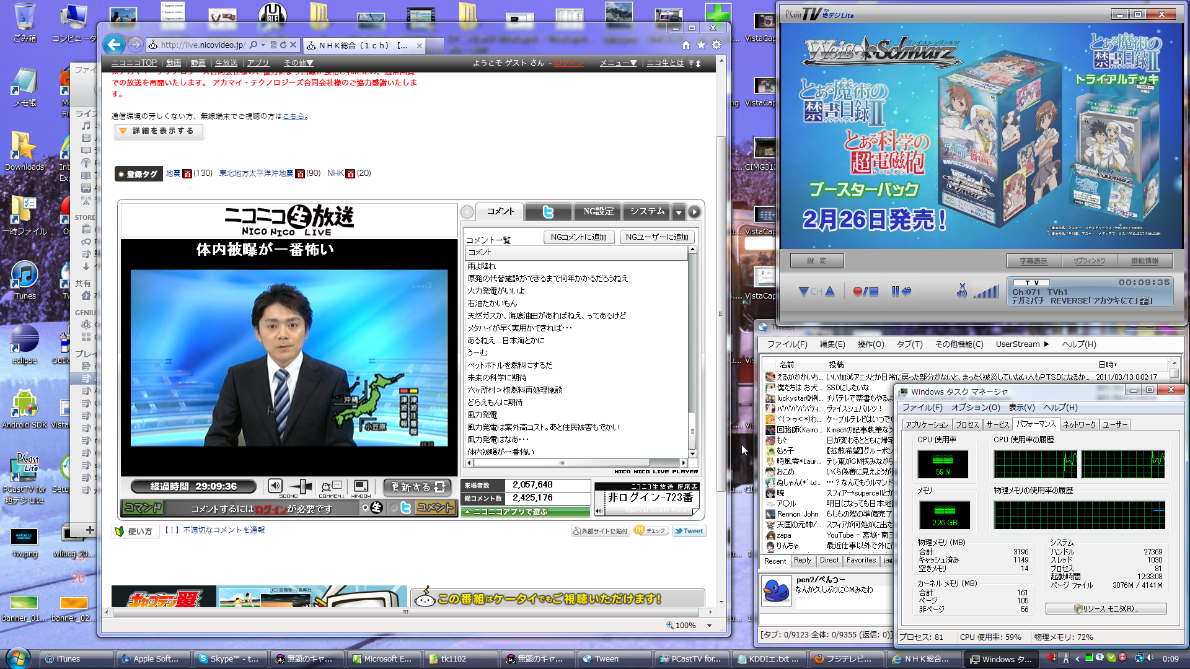Click the NGコメントに追加 button
1190x669 pixels.
coord(579,237)
